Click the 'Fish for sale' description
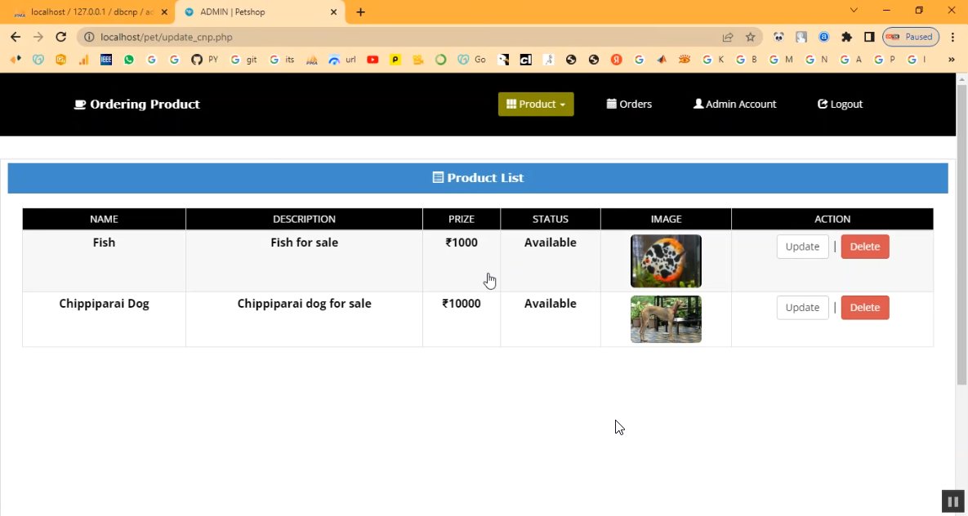This screenshot has height=516, width=968. (x=305, y=242)
